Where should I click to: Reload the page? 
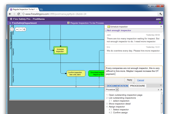(19, 14)
